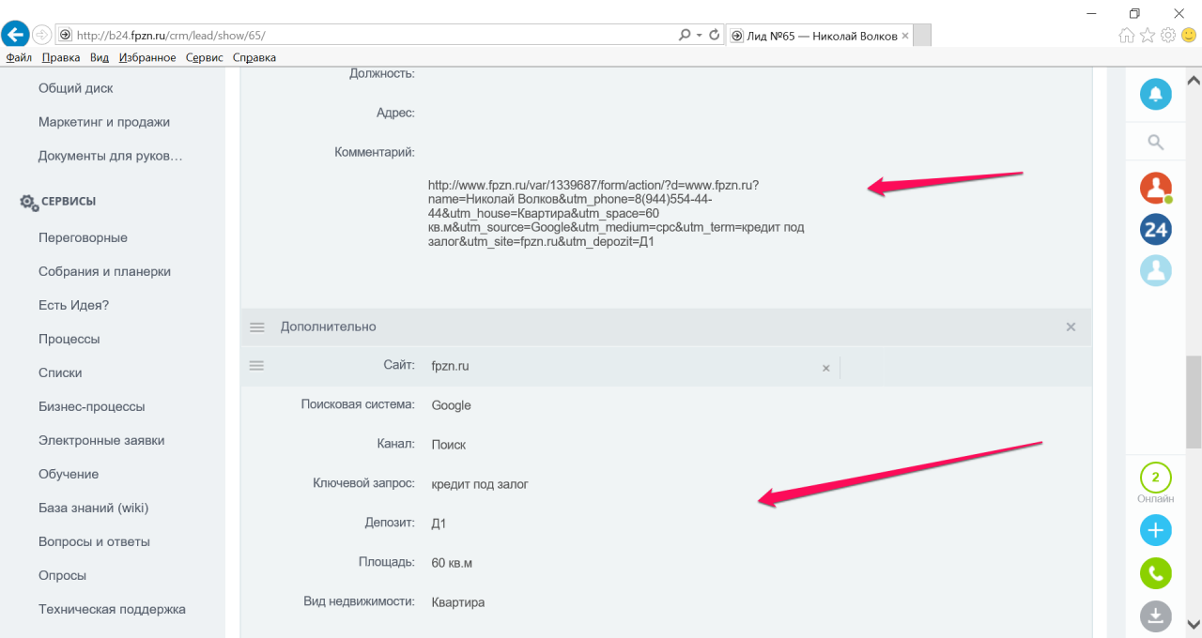Image resolution: width=1202 pixels, height=638 pixels.
Task: Click the browser back arrow button
Action: pyautogui.click(x=14, y=35)
